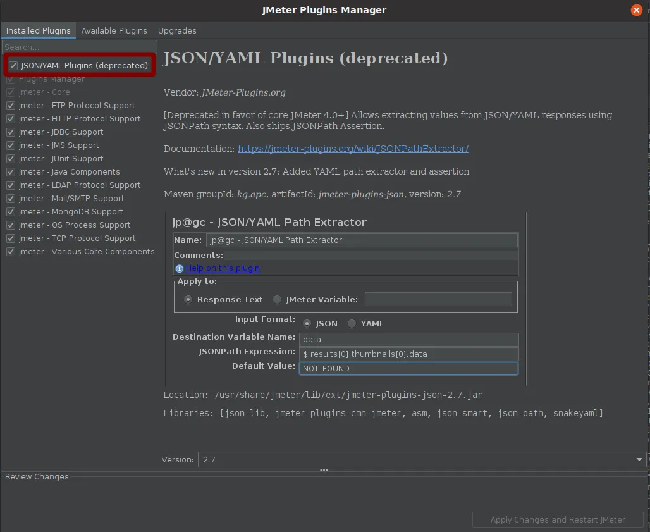Select JSON input format radio button
This screenshot has width=650, height=532.
click(307, 323)
